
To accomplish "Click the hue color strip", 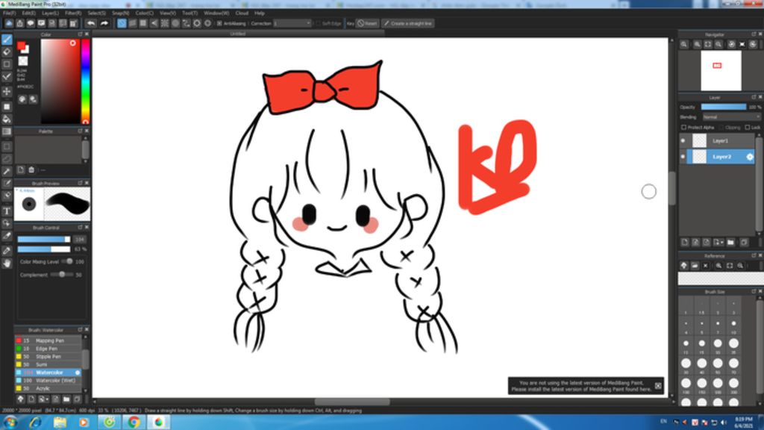I will click(x=85, y=81).
